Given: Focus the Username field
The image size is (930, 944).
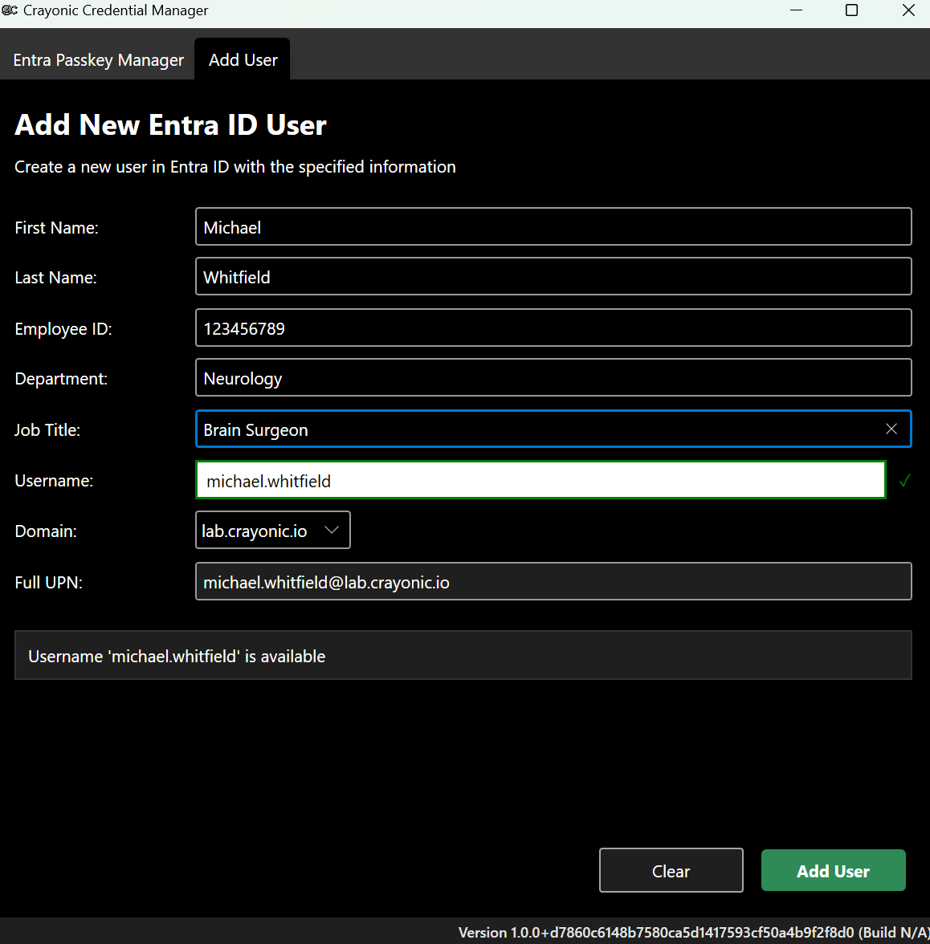Looking at the screenshot, I should [540, 481].
